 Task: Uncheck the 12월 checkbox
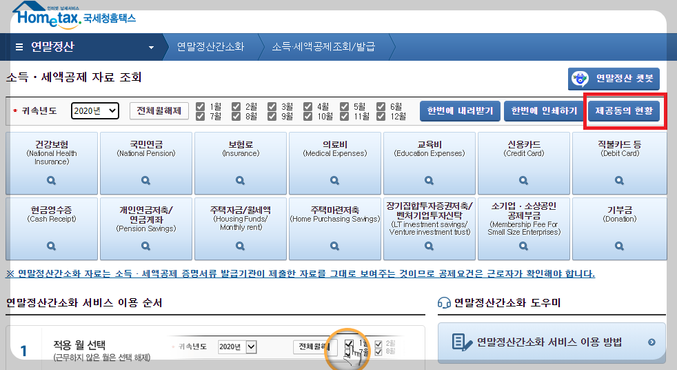pyautogui.click(x=381, y=116)
